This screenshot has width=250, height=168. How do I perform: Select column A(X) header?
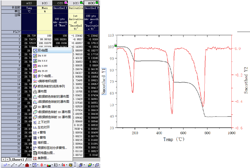29,3
